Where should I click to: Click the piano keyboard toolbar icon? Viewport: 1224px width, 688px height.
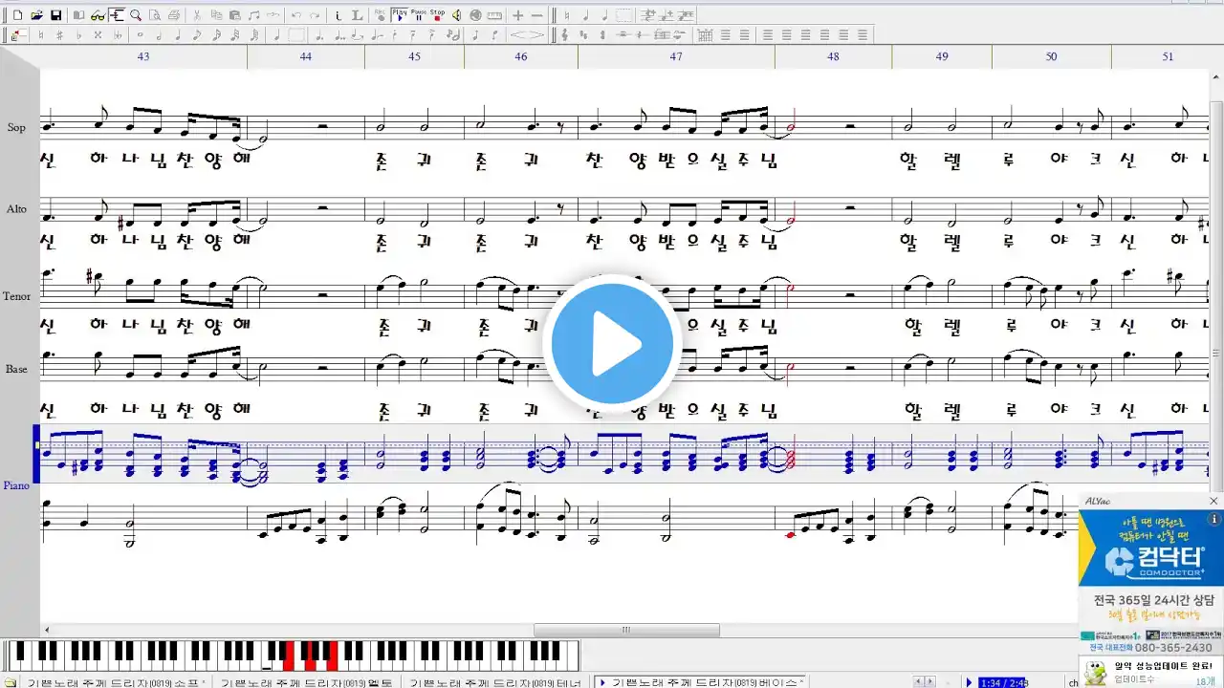point(494,15)
